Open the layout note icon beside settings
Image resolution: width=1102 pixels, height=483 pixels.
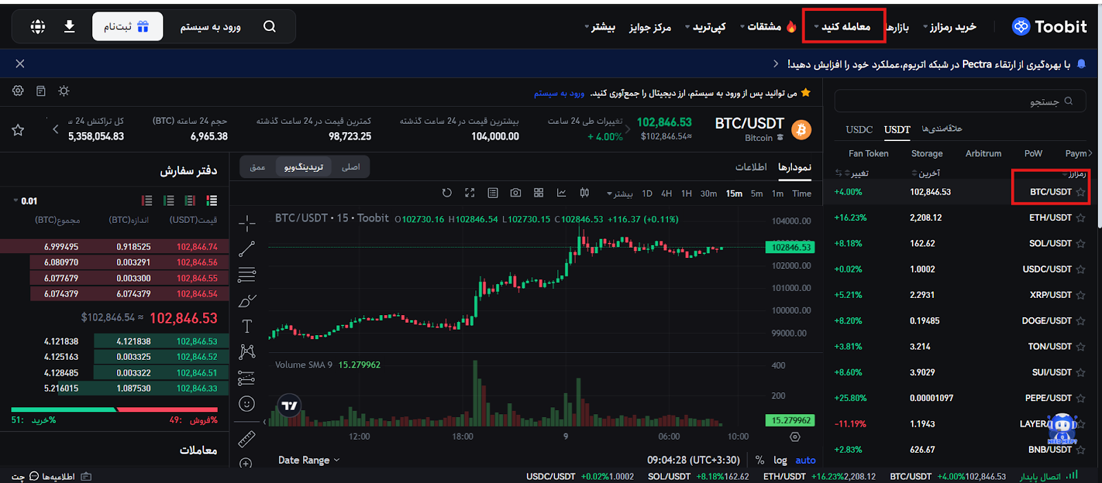(x=41, y=91)
